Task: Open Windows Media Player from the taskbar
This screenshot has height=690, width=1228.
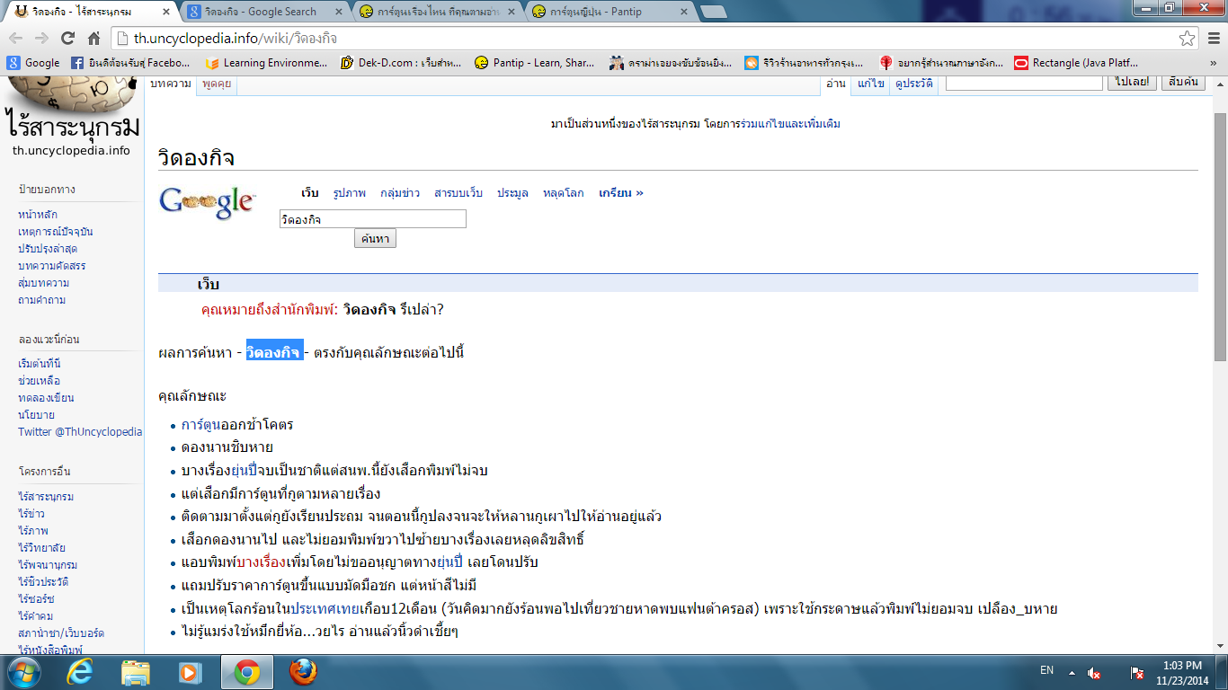Action: (191, 671)
